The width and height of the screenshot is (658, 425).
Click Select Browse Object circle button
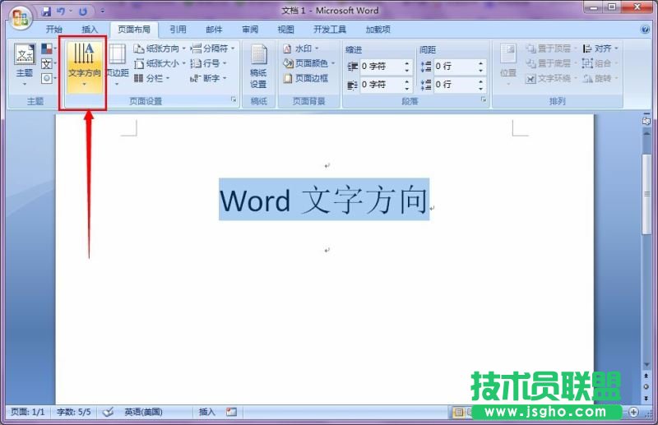point(646,386)
